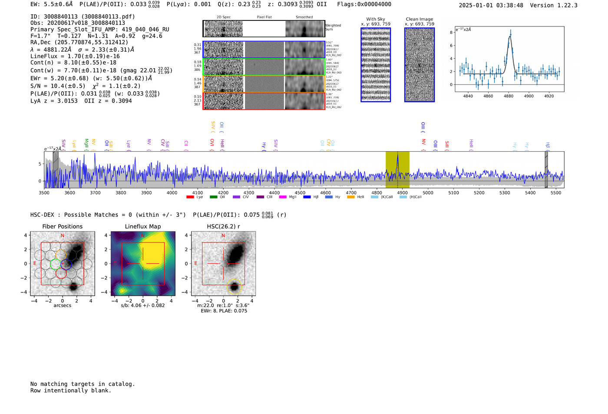This screenshot has height=414, width=608.
Task: Click the green fiber circle in Fiber Positions
Action: pos(56,264)
